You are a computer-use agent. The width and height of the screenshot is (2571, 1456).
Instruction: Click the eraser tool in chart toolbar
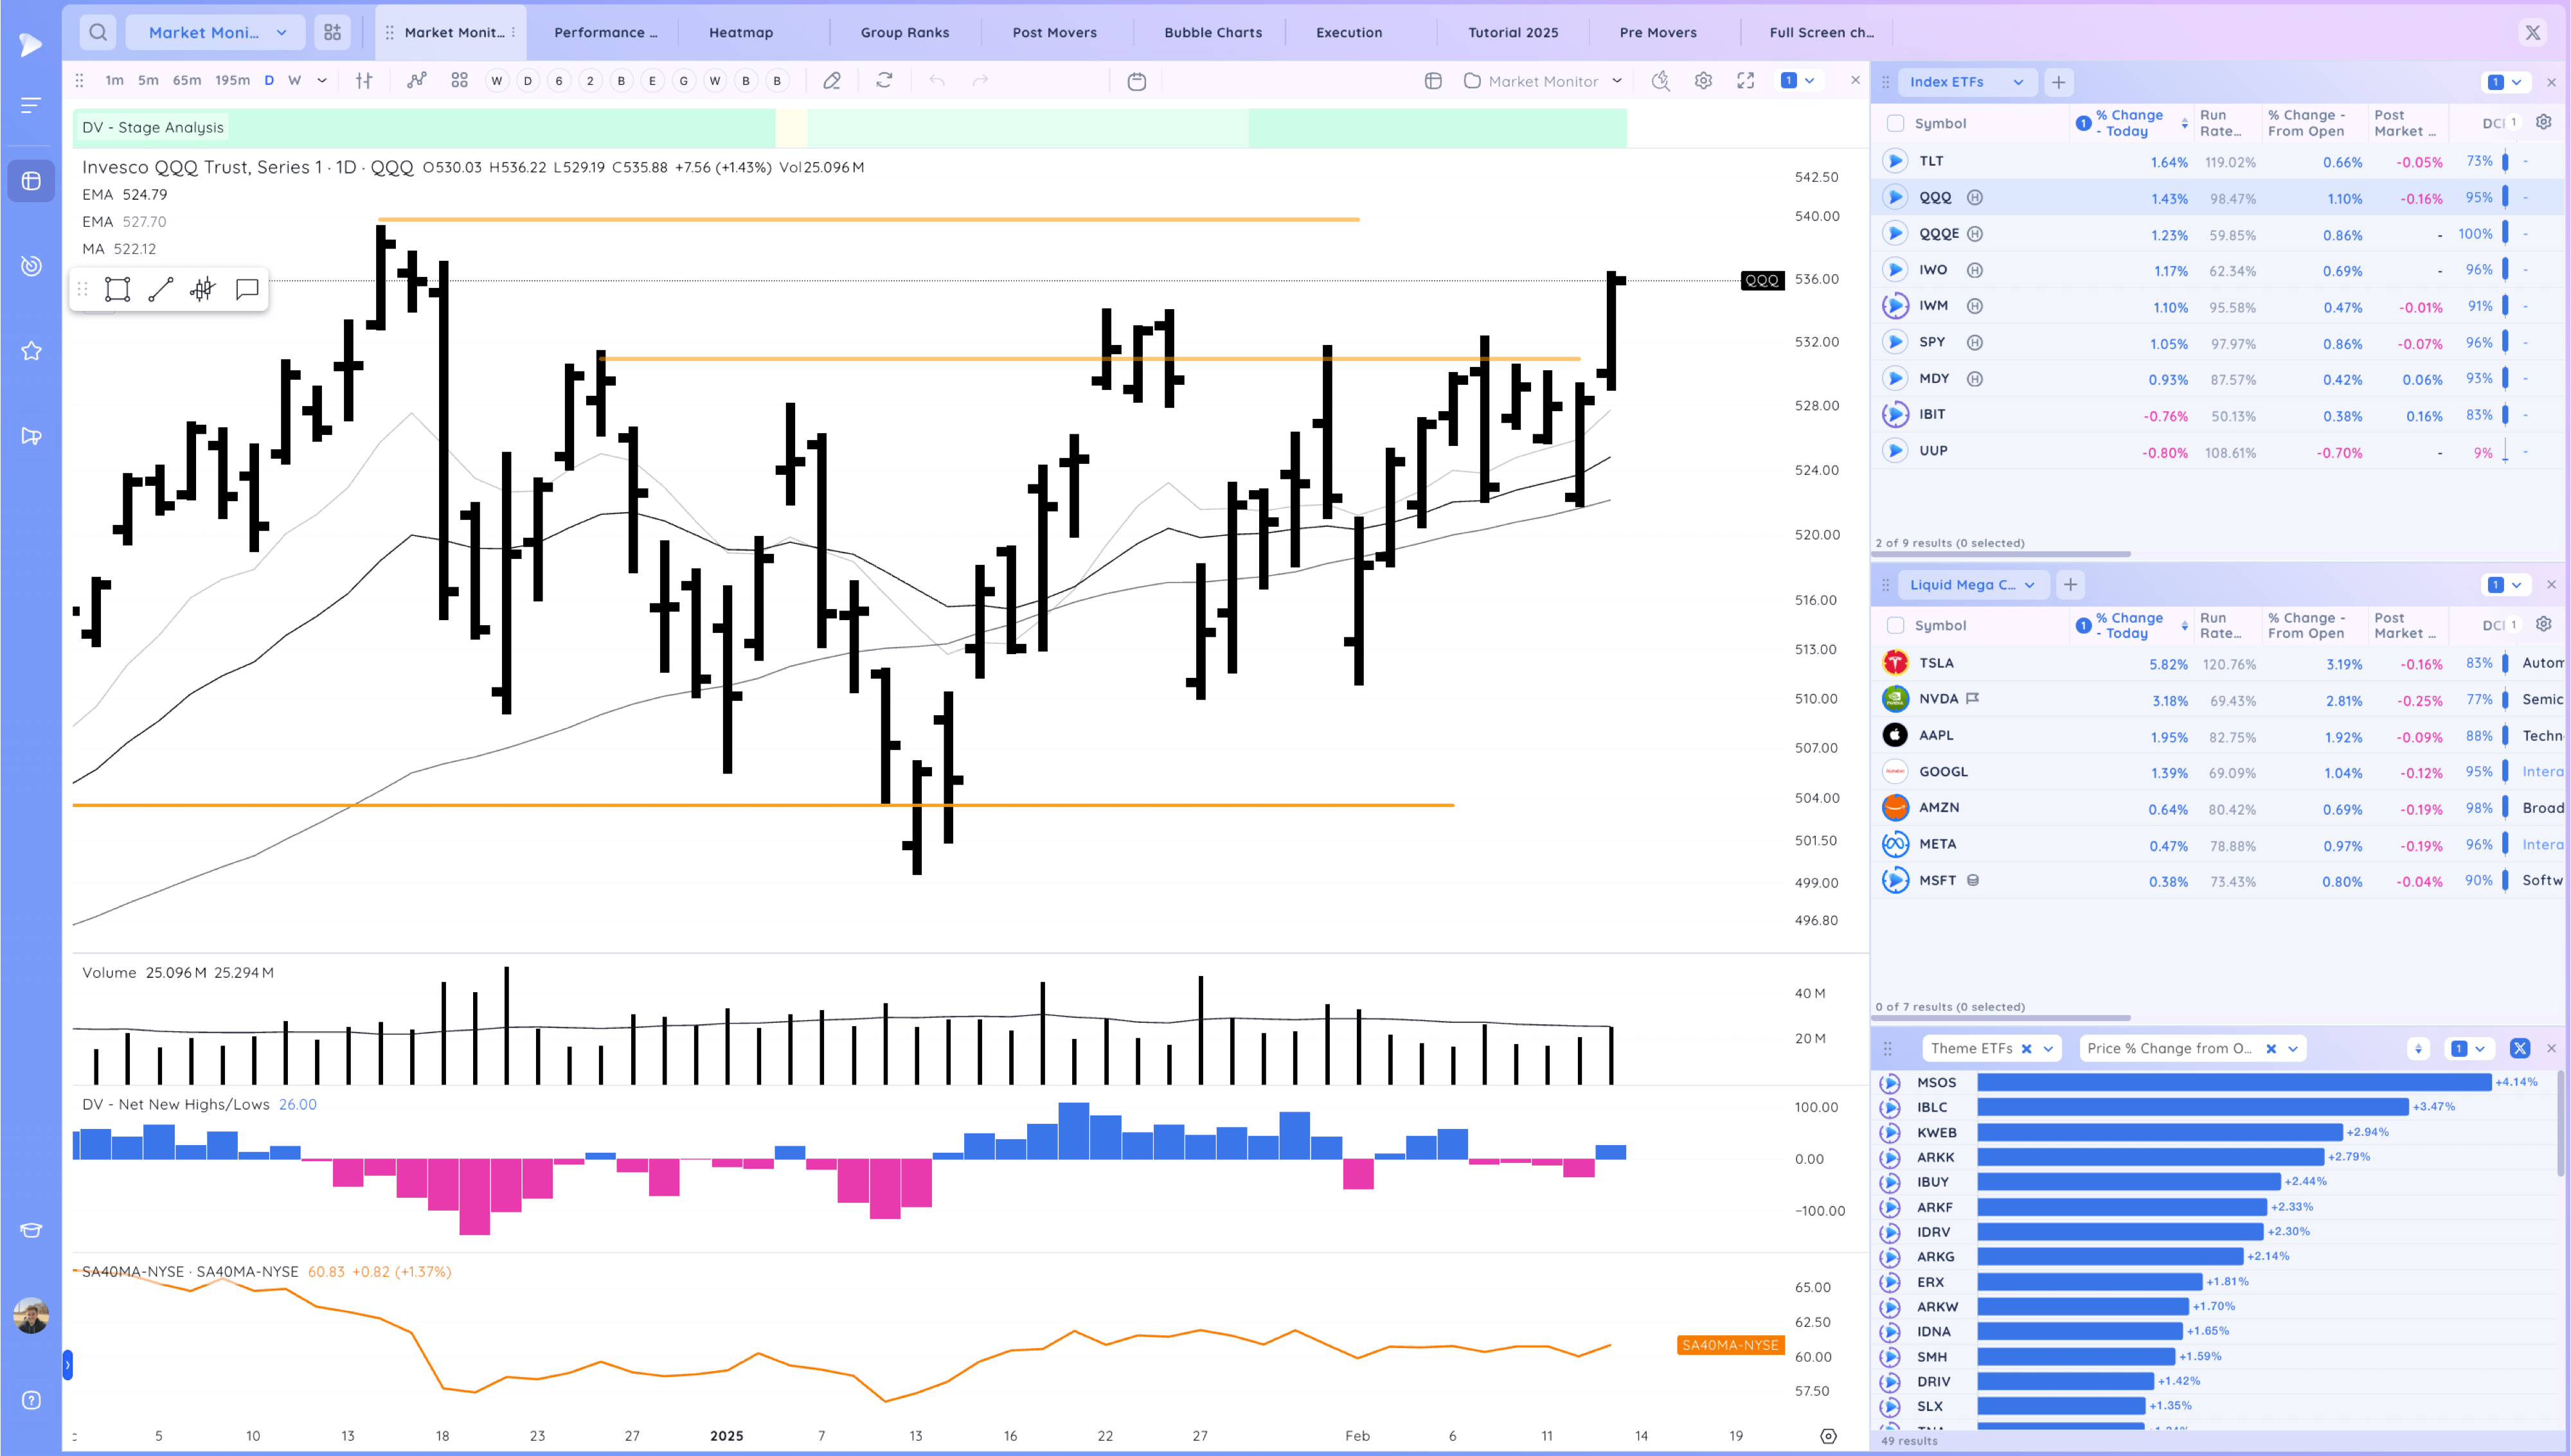click(x=832, y=81)
